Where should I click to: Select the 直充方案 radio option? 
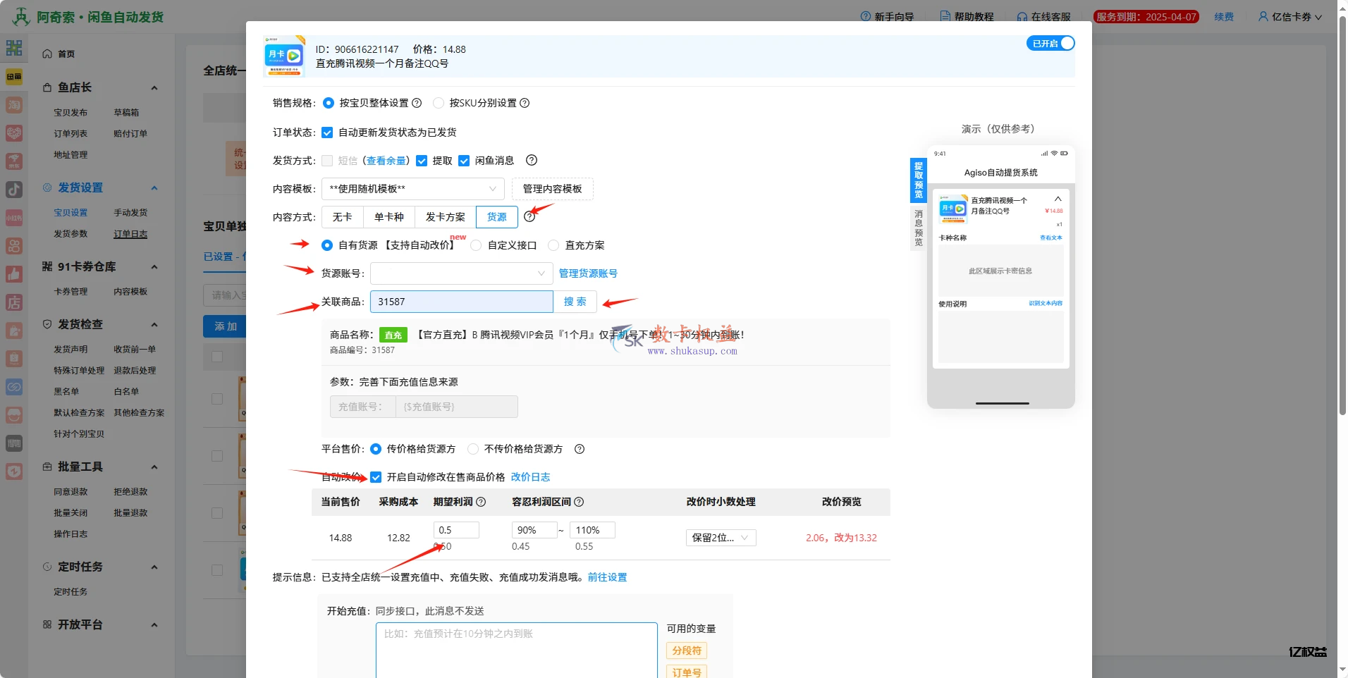(x=553, y=245)
